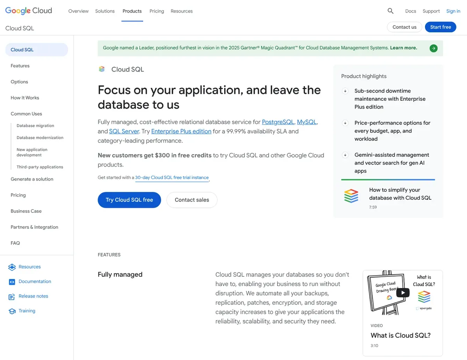Open the search magnifier icon
Image resolution: width=467 pixels, height=360 pixels.
(390, 11)
